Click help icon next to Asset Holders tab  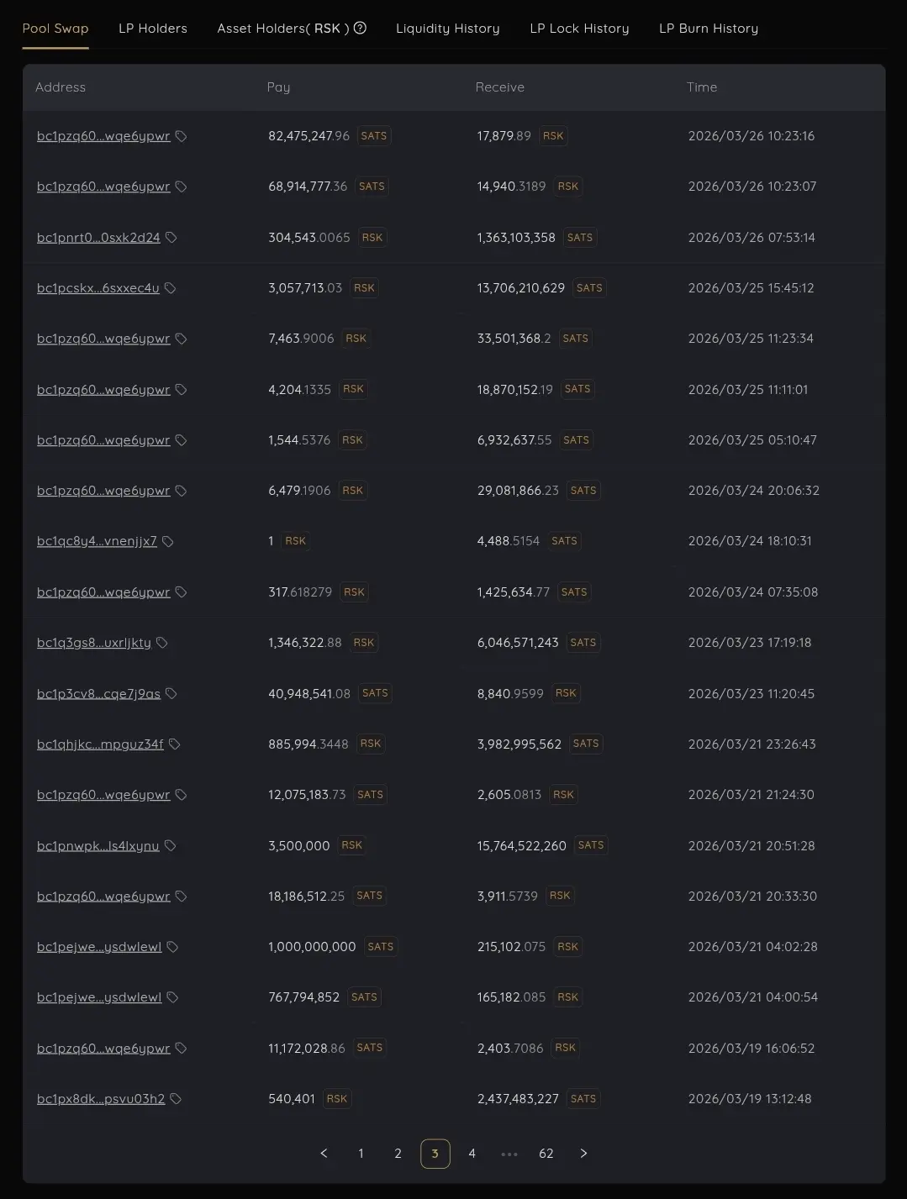361,28
